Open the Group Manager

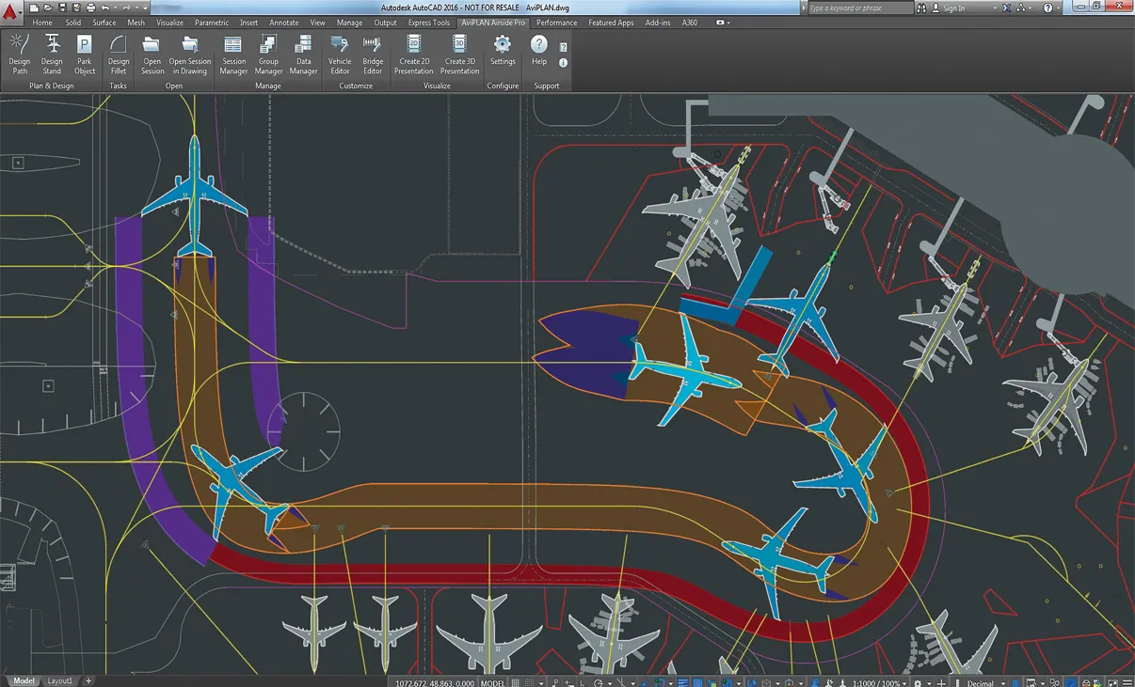tap(268, 54)
